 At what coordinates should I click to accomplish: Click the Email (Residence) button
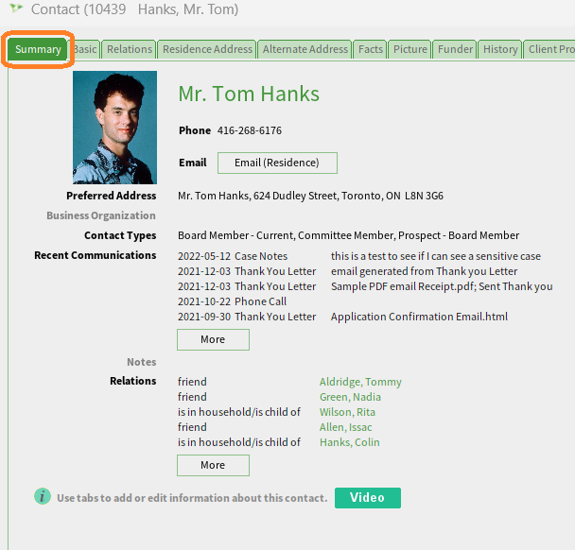(277, 163)
